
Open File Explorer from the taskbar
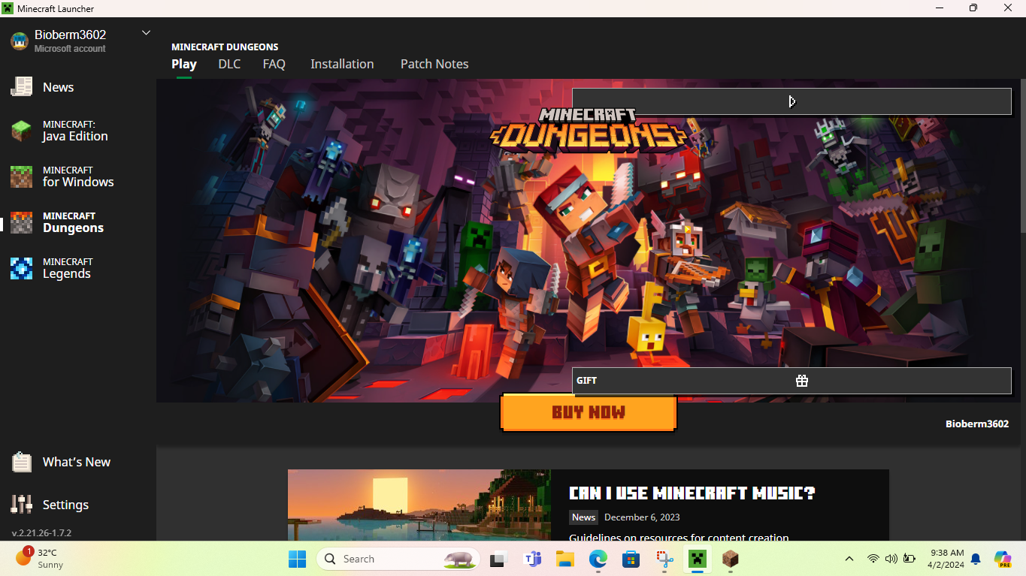tap(565, 559)
